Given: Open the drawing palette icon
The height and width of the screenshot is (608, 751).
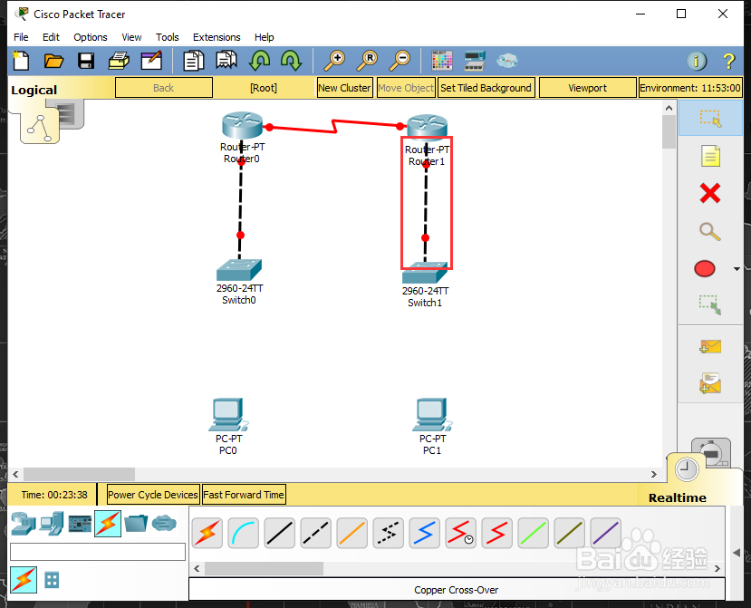Looking at the screenshot, I should click(x=441, y=61).
